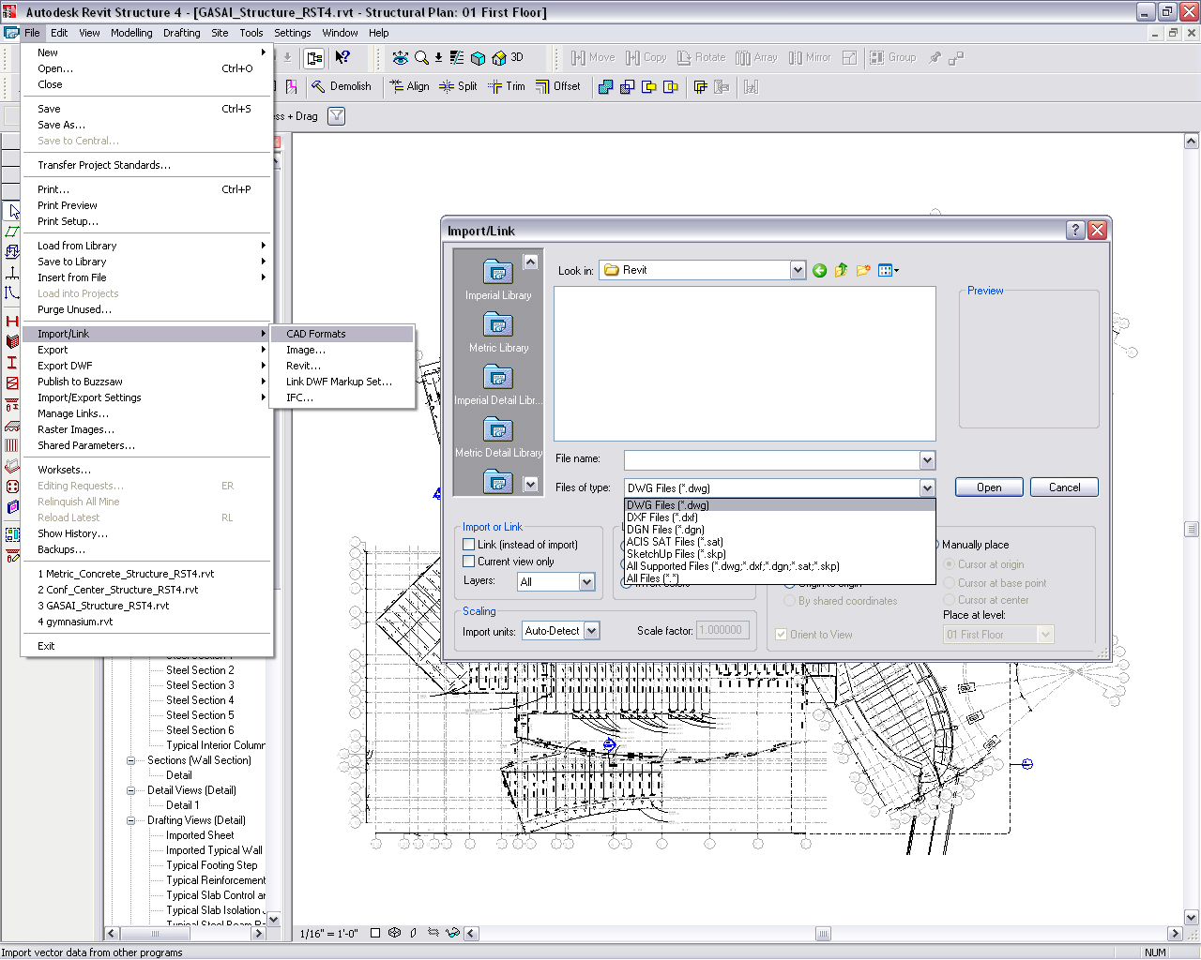Open the Look in Revit folder dropdown
The width and height of the screenshot is (1201, 960).
[798, 270]
